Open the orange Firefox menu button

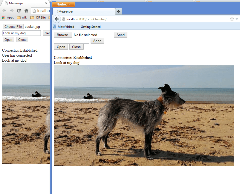click(x=63, y=5)
